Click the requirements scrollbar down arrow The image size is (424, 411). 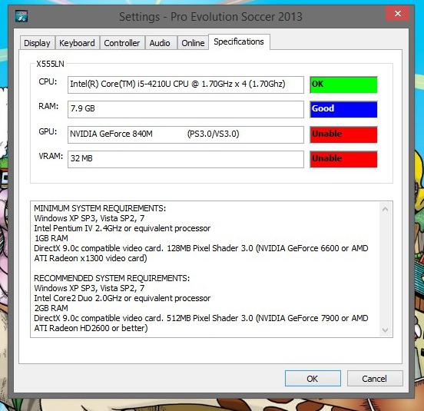tap(386, 330)
